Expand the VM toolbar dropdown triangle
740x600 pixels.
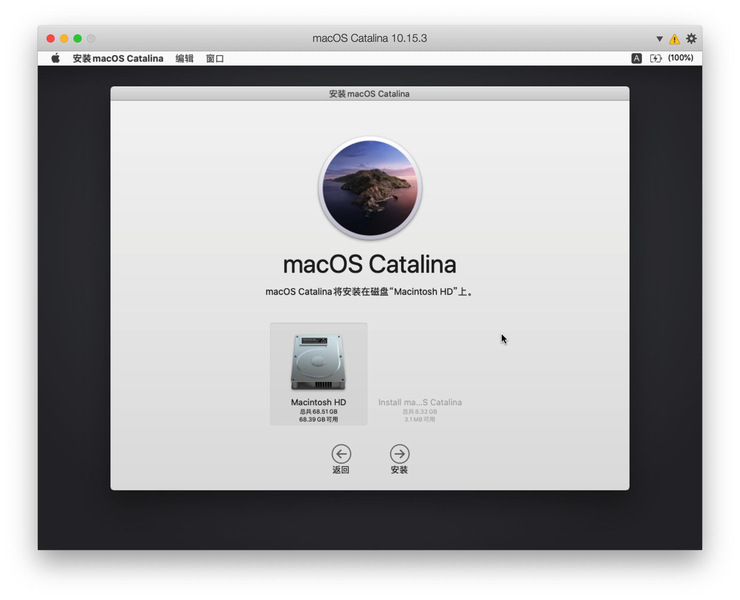point(659,39)
